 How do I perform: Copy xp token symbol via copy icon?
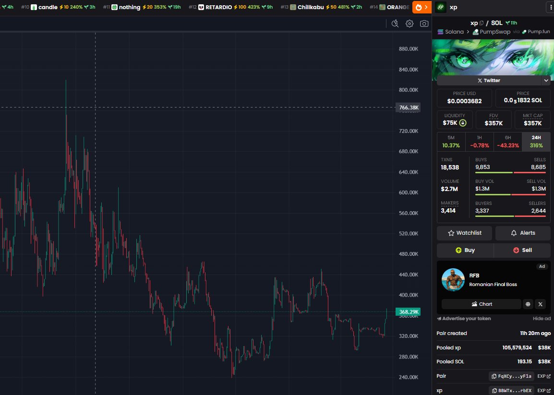(x=482, y=23)
